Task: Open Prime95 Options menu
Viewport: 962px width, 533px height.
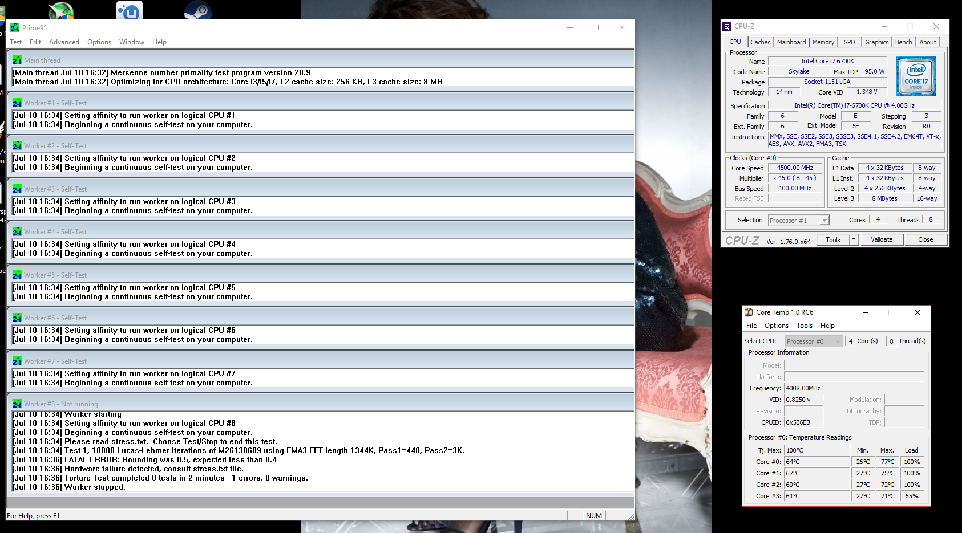Action: click(x=99, y=42)
